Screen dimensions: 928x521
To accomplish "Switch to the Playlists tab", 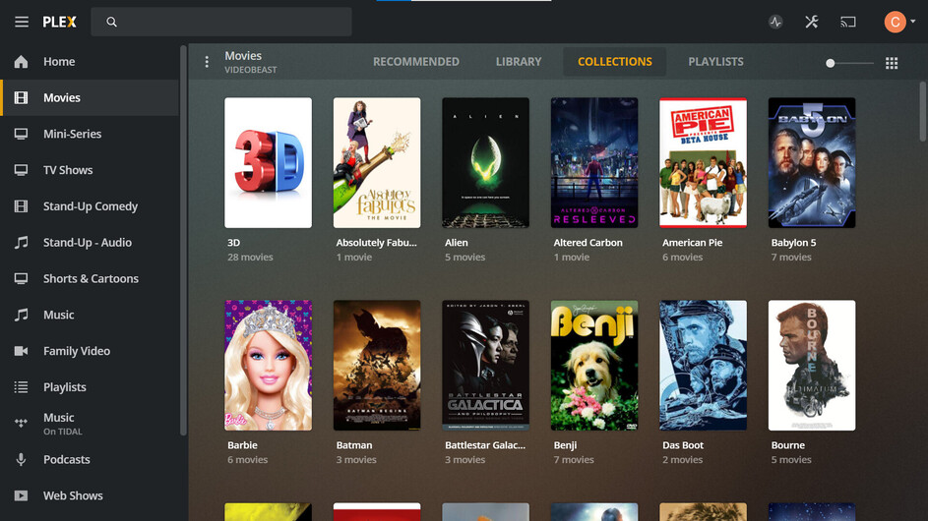I will pyautogui.click(x=715, y=62).
